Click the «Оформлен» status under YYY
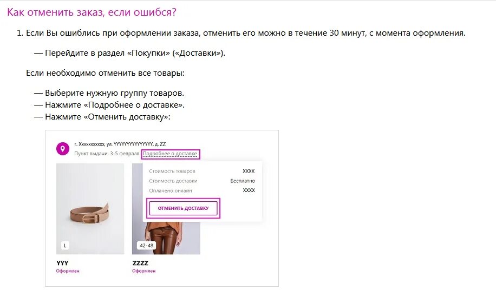The image size is (496, 297). (68, 271)
